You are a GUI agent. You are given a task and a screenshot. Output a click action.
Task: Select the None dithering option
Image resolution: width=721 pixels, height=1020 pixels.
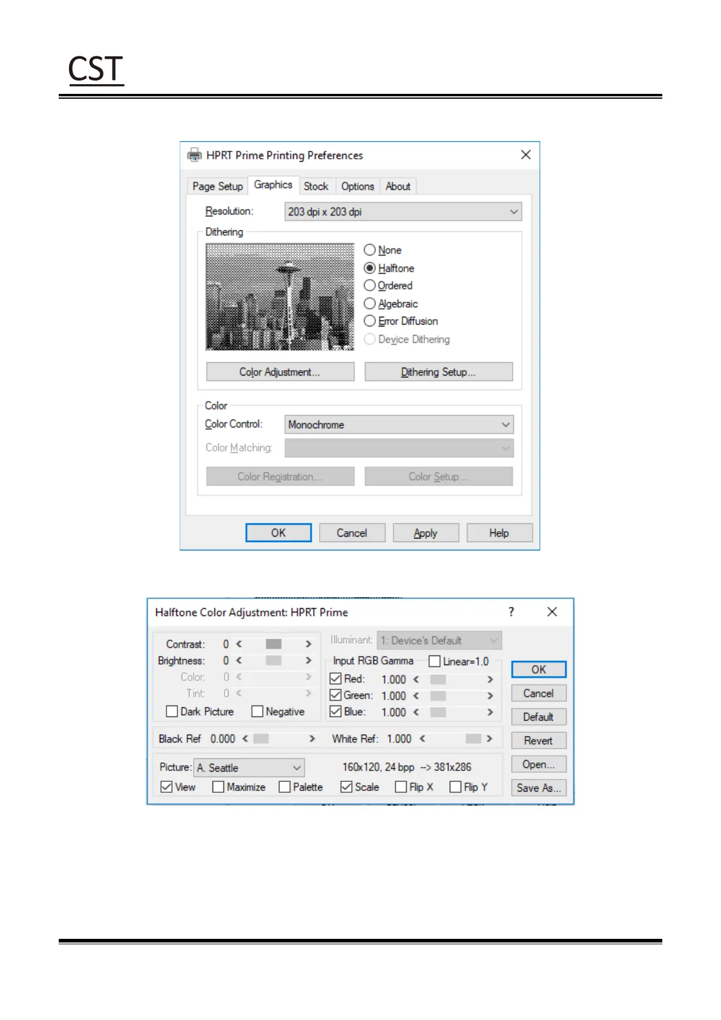383,250
